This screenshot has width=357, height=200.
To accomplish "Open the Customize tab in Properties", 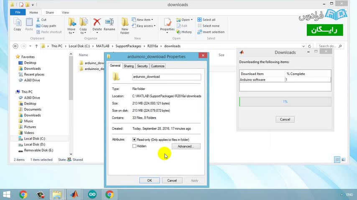I will 158,66.
